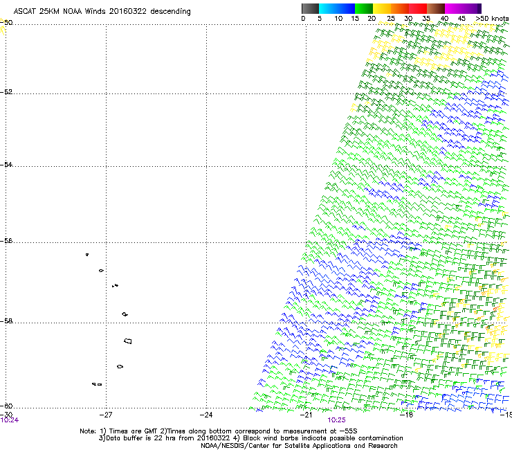Click the '-24' longitude axis label
This screenshot has height=450, width=512.
206,415
